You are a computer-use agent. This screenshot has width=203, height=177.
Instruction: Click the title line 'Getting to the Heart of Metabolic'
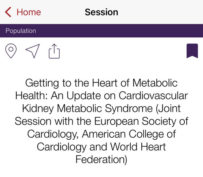[x=101, y=83]
